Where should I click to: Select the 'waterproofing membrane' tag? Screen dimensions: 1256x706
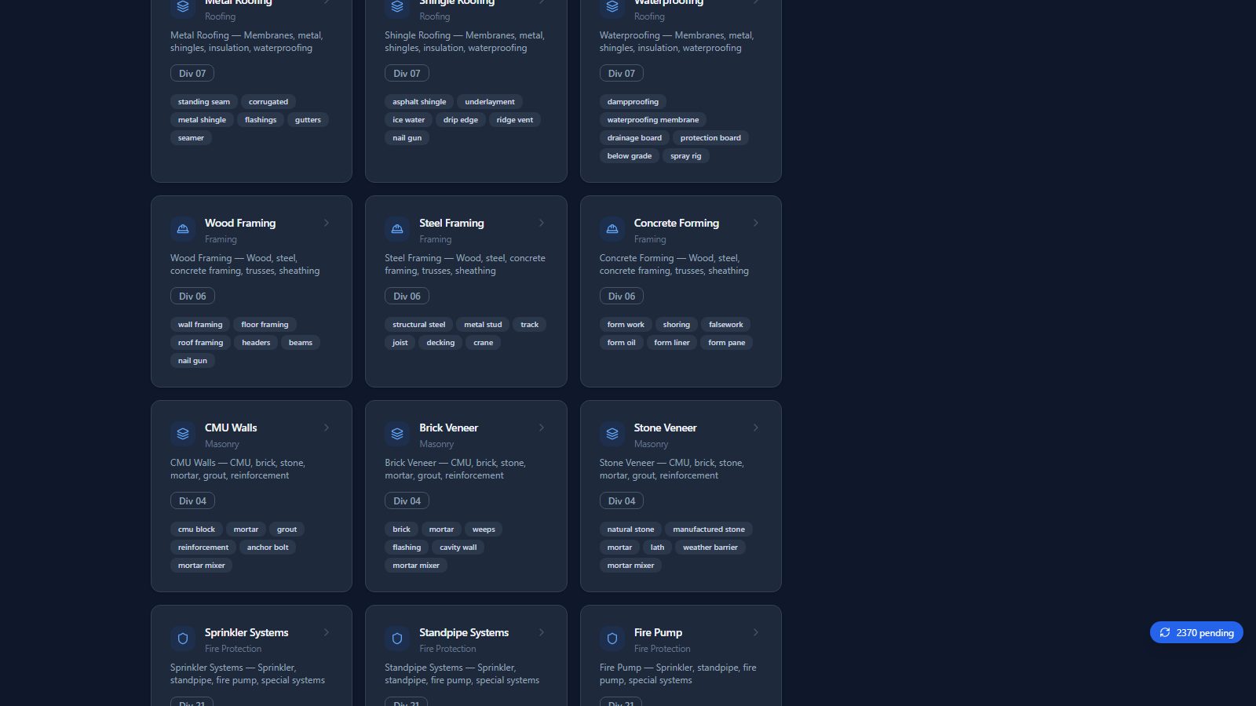point(653,119)
